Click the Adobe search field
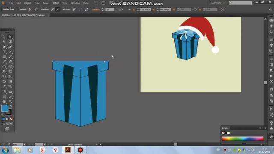274x154 pixels. tap(240, 3)
